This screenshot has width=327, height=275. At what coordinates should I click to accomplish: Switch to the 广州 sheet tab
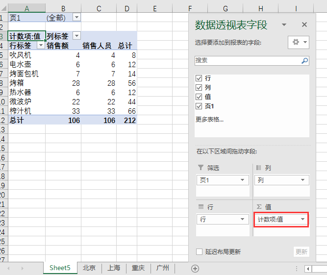point(163,268)
